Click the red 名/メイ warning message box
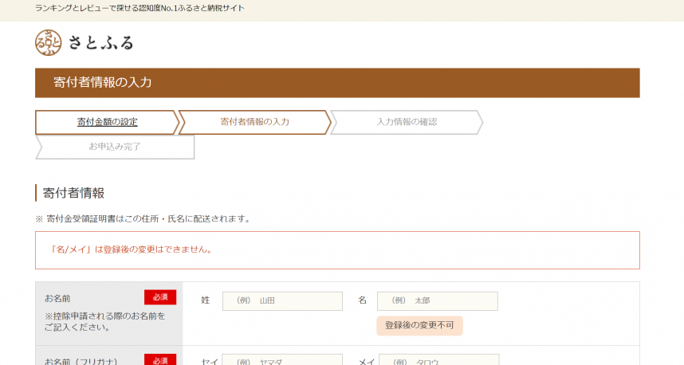 [337, 249]
